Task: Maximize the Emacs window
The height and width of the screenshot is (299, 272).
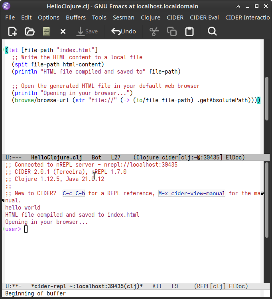Action: (x=256, y=6)
